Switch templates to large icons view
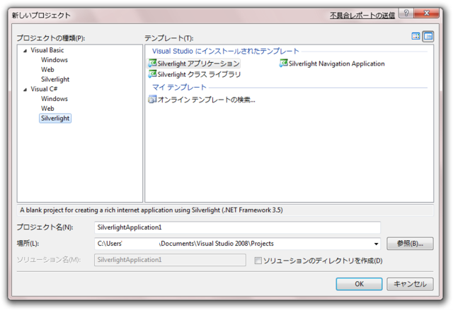The height and width of the screenshot is (310, 453). pos(415,36)
